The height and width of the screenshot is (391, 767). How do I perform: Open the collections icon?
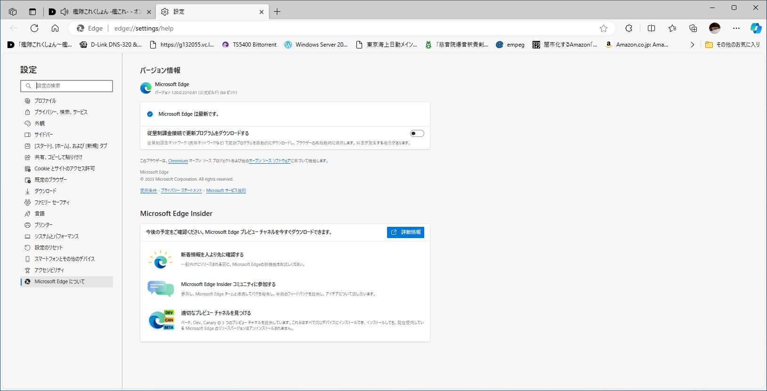[x=693, y=28]
